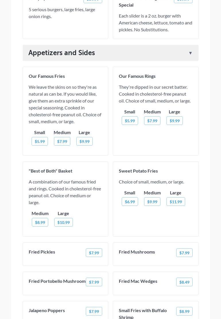The width and height of the screenshot is (221, 319).
Task: Add Jalapeno Poppers for $7.99
Action: (x=94, y=312)
